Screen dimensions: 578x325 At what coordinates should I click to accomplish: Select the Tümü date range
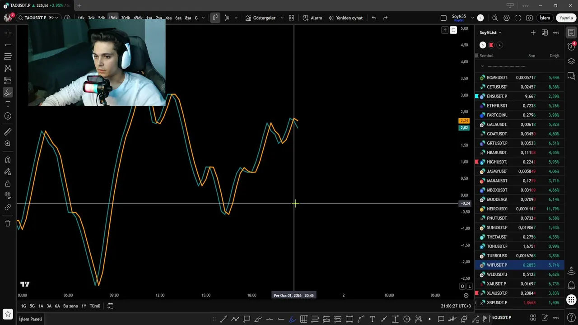click(95, 306)
